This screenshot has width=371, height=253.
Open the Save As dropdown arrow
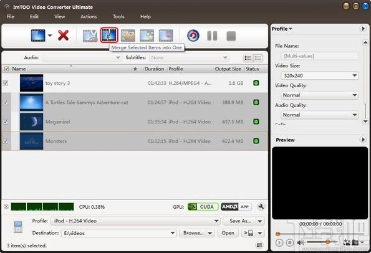pos(260,221)
